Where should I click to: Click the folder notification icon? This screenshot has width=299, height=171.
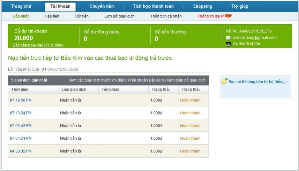[x=224, y=81]
